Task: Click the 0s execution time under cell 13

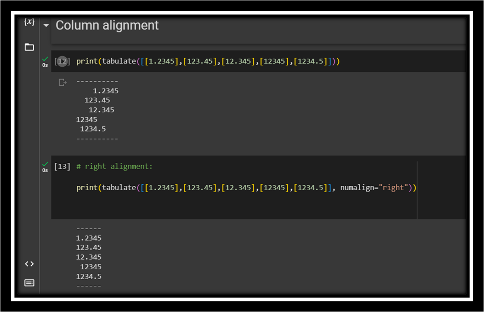Action: pos(45,170)
